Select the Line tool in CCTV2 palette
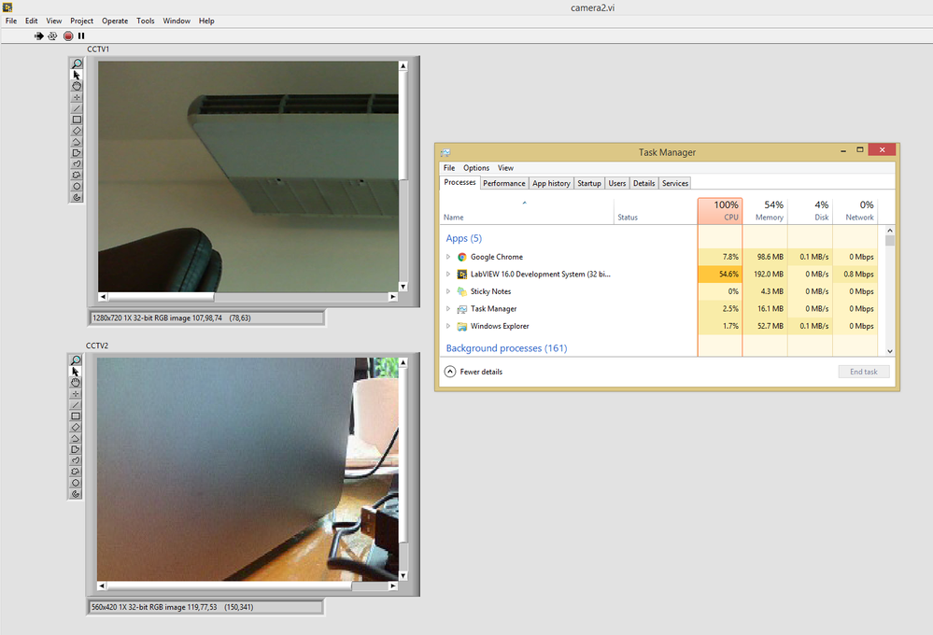 (x=76, y=404)
